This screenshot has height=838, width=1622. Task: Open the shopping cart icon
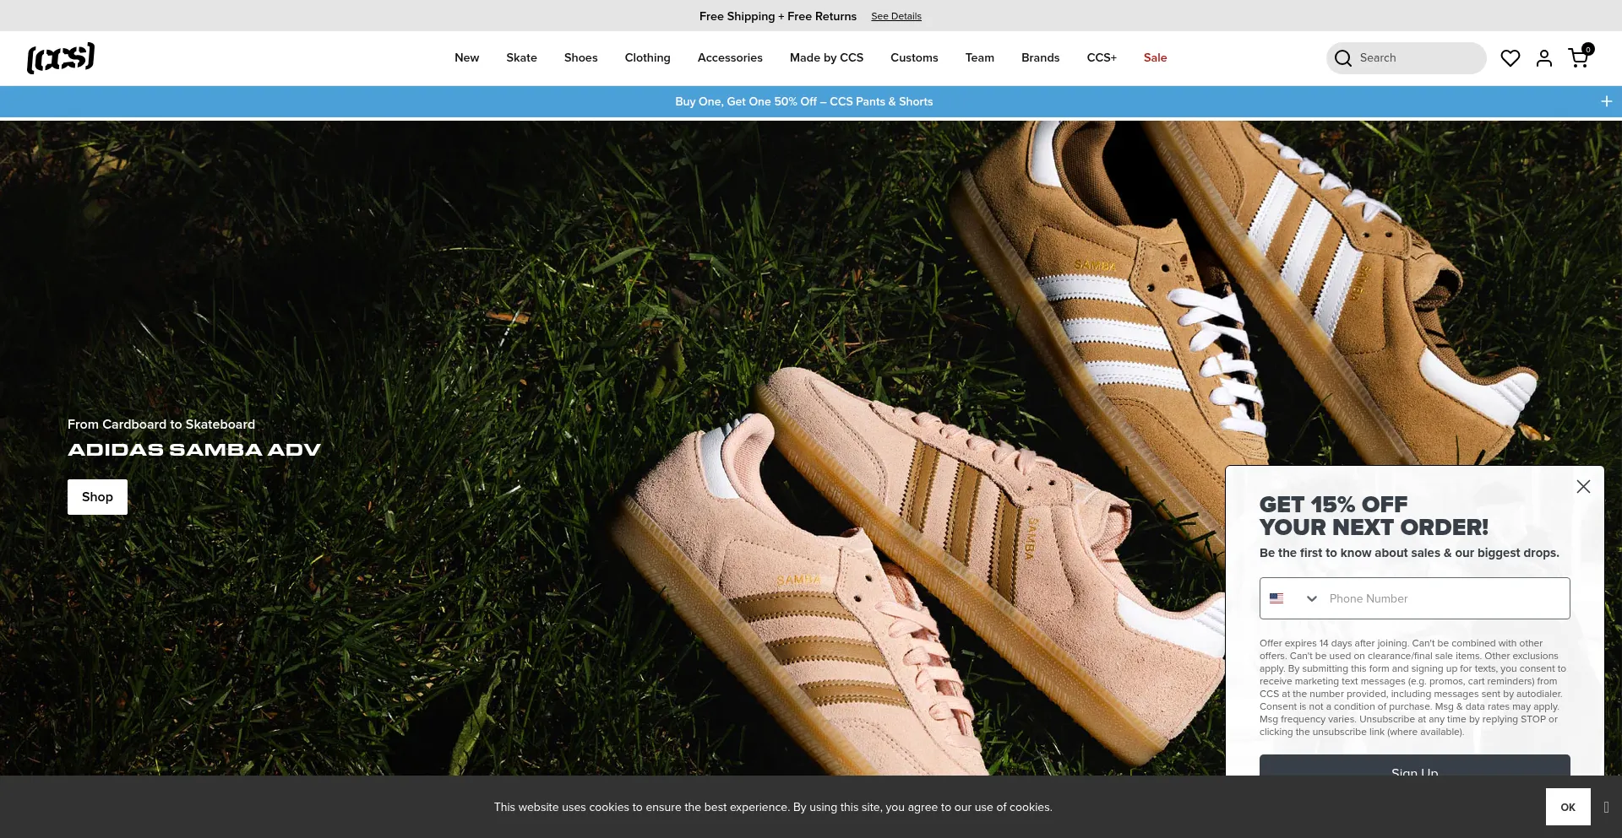tap(1578, 57)
